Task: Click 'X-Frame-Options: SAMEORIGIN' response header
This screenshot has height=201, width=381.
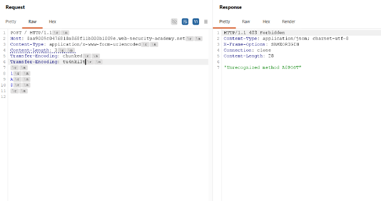Action: click(261, 44)
